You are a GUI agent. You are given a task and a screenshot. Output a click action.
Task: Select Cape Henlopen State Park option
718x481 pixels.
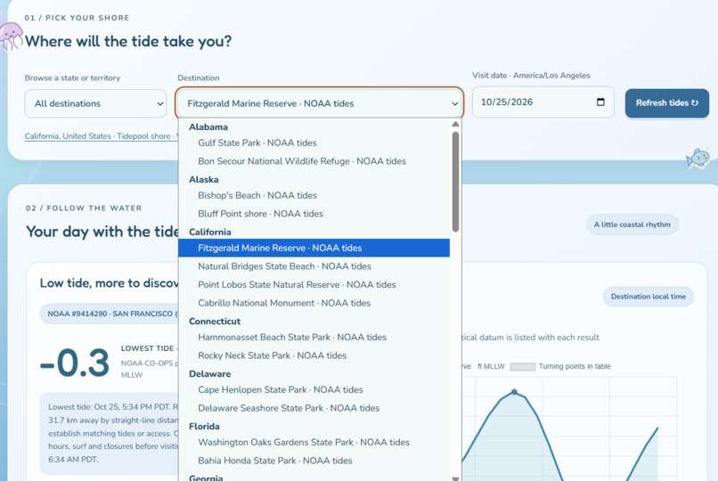tap(314, 390)
